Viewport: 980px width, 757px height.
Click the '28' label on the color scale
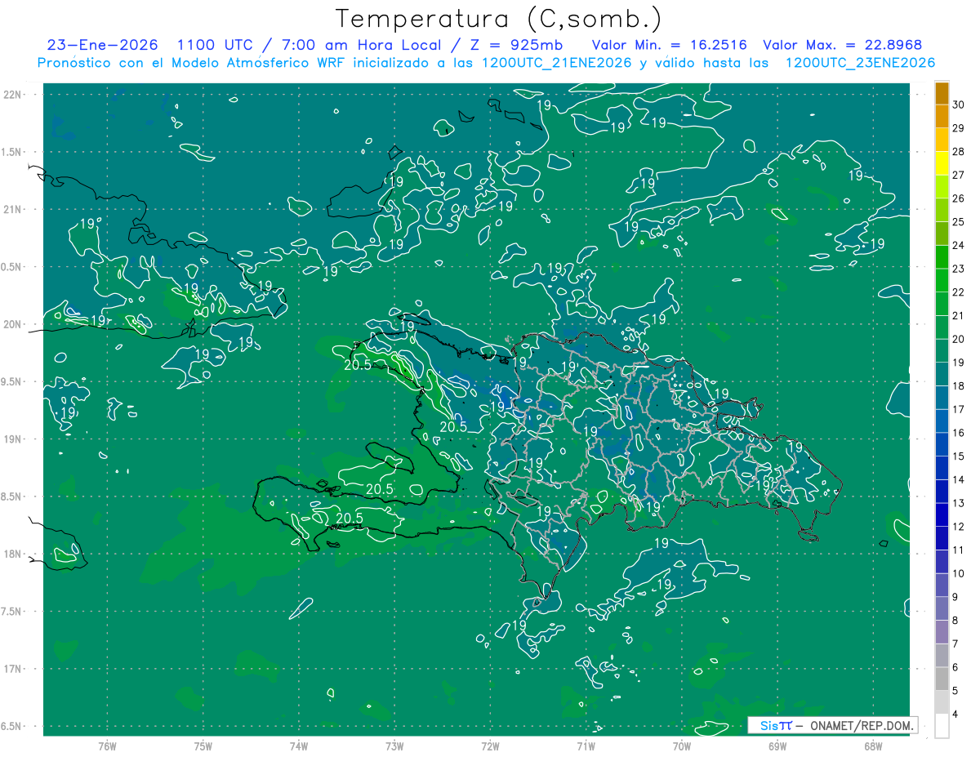(x=958, y=152)
